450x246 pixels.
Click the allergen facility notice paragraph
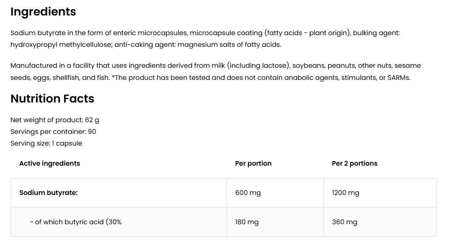pos(216,72)
